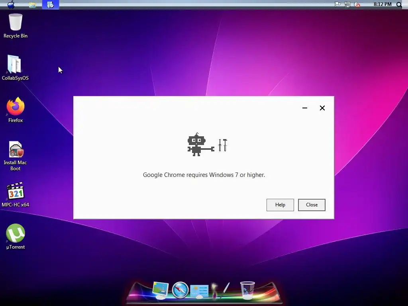Dismiss the dialog with the X button
The width and height of the screenshot is (408, 306).
pyautogui.click(x=322, y=108)
